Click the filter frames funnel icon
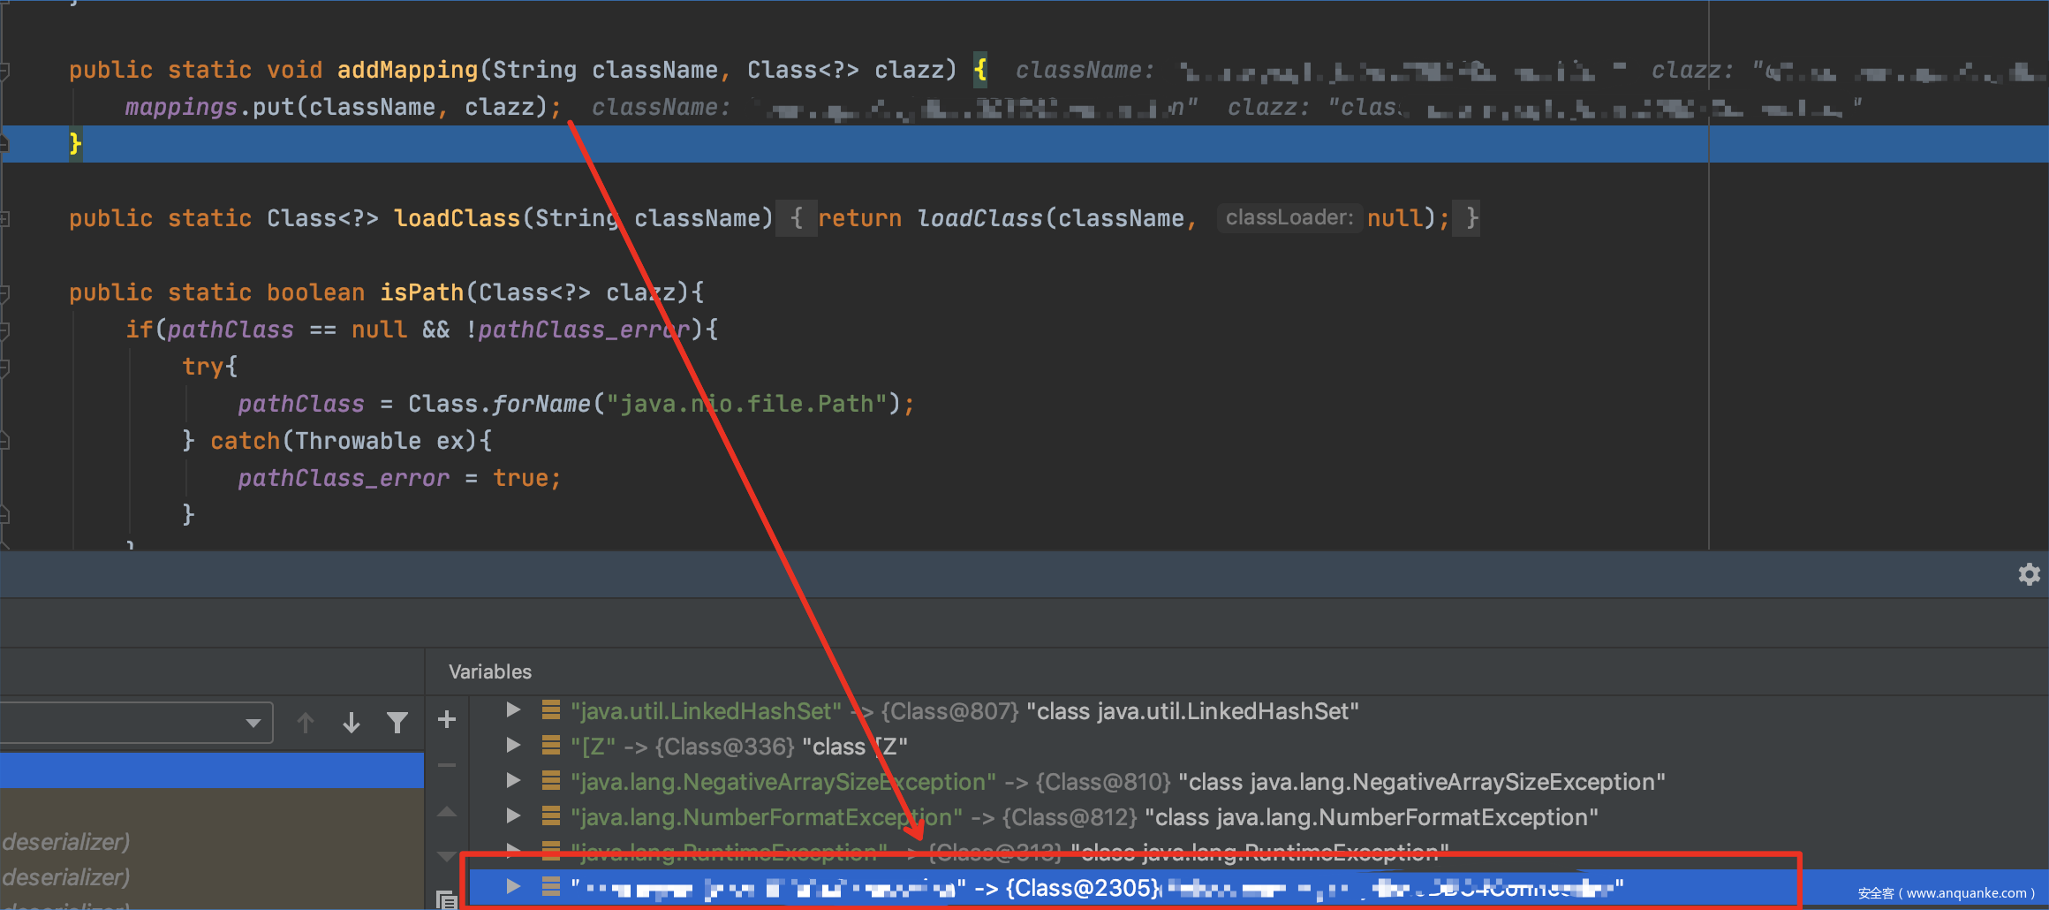The width and height of the screenshot is (2049, 910). (397, 724)
